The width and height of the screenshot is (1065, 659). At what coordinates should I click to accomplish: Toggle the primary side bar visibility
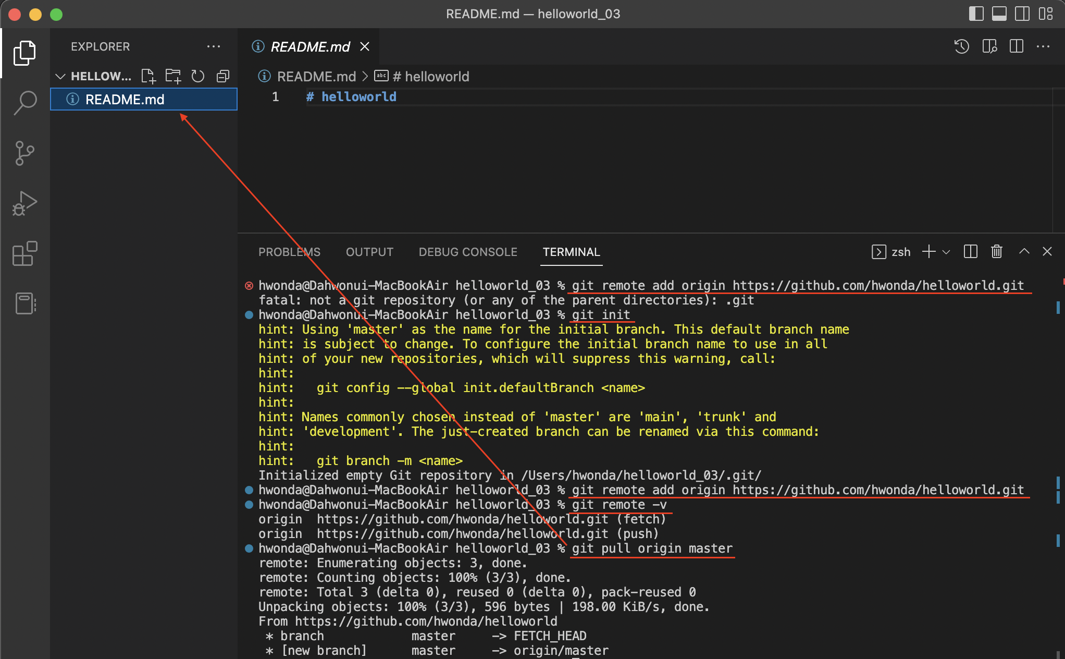click(x=975, y=14)
